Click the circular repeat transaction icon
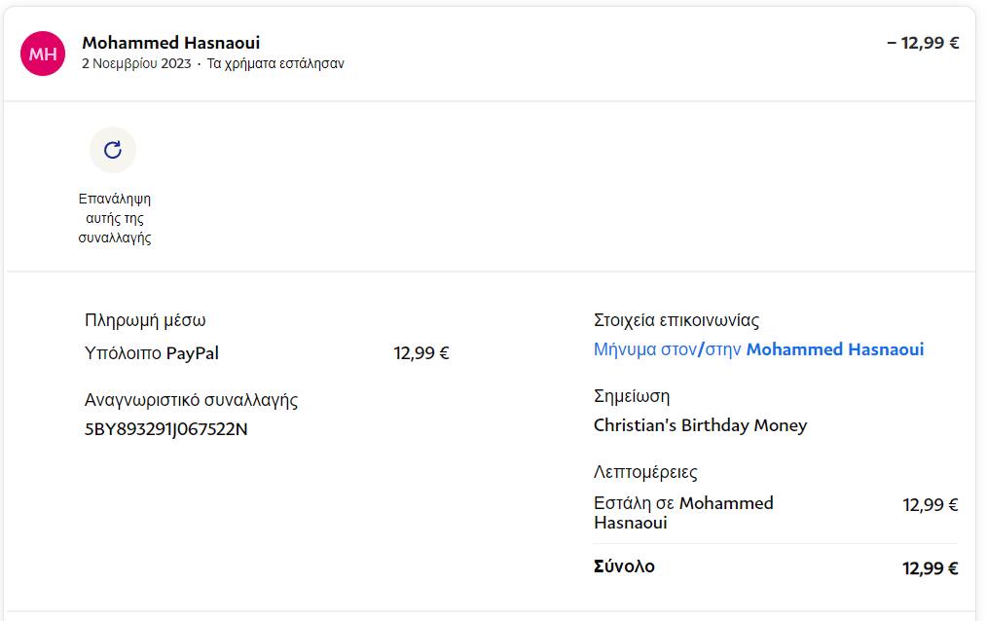Screen dimensions: 987x621 coord(113,150)
